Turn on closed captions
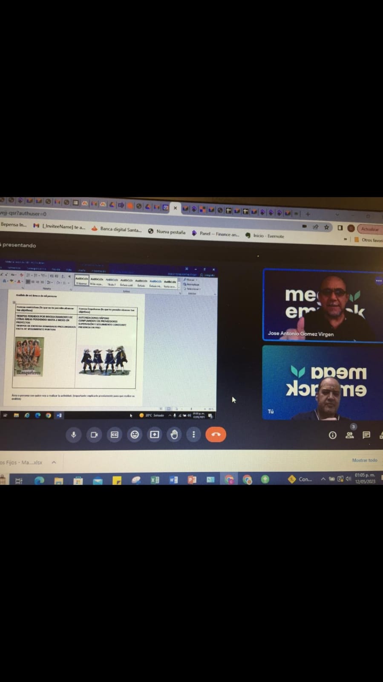Viewport: 383px width, 682px height. [x=114, y=435]
